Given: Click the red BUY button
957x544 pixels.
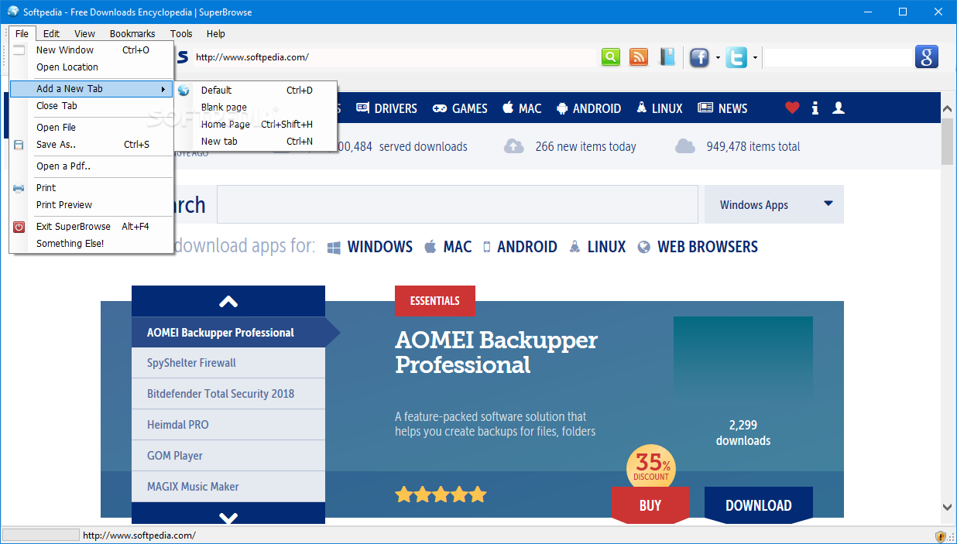Looking at the screenshot, I should [650, 505].
